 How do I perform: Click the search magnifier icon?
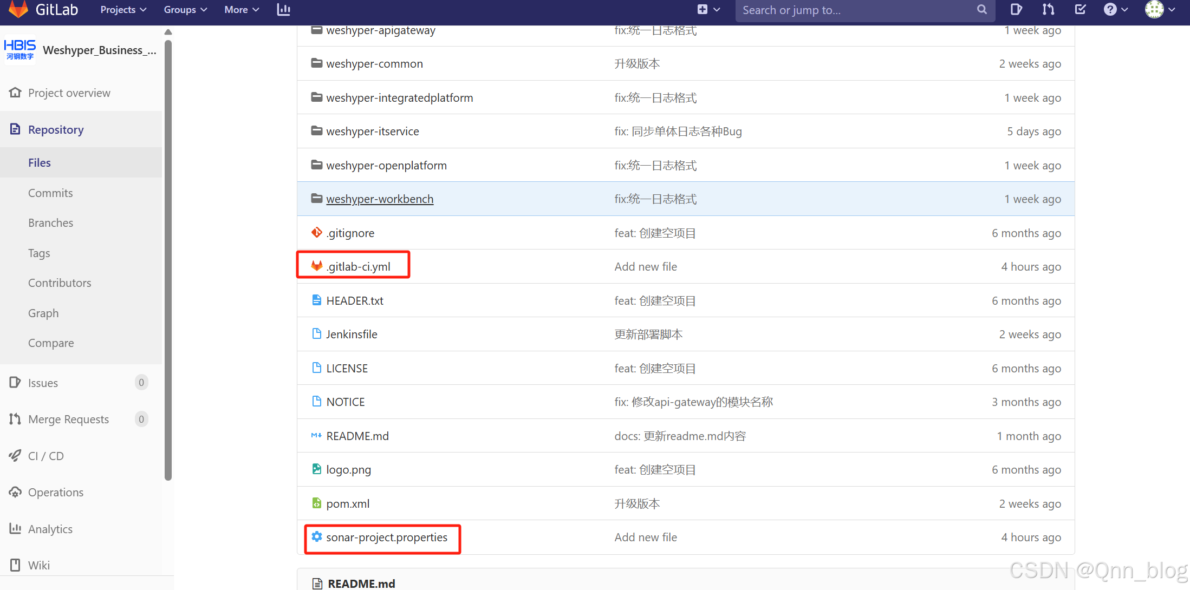tap(982, 10)
